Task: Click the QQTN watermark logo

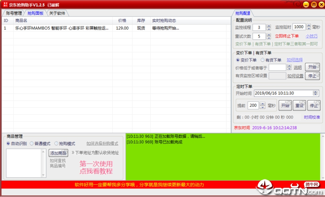Action: pos(289,188)
